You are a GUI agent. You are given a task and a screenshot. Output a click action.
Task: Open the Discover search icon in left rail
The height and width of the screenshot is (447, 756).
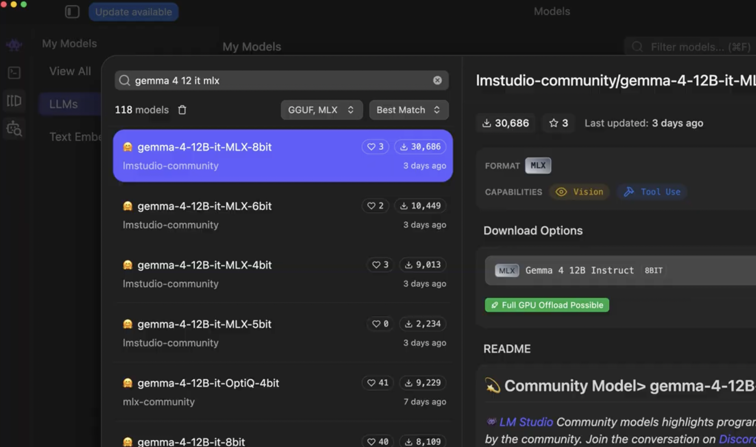tap(14, 128)
